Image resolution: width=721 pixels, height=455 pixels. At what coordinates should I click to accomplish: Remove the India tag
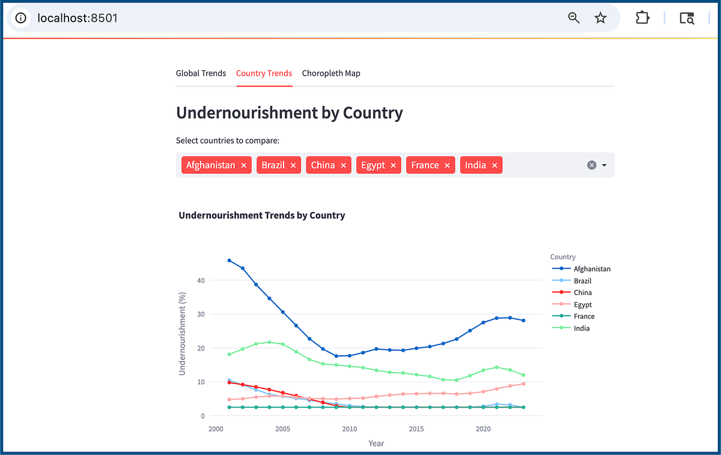pyautogui.click(x=494, y=165)
